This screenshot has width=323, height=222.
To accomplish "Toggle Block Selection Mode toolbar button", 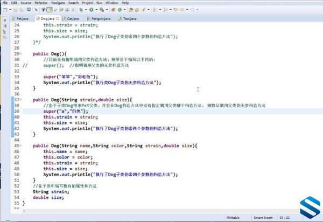I will (67, 10).
